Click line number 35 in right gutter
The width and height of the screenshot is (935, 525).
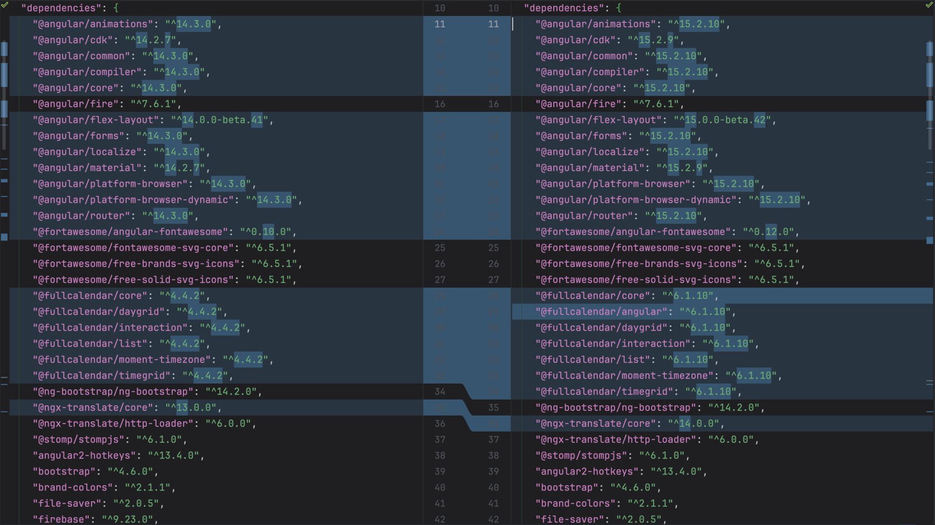tap(493, 407)
